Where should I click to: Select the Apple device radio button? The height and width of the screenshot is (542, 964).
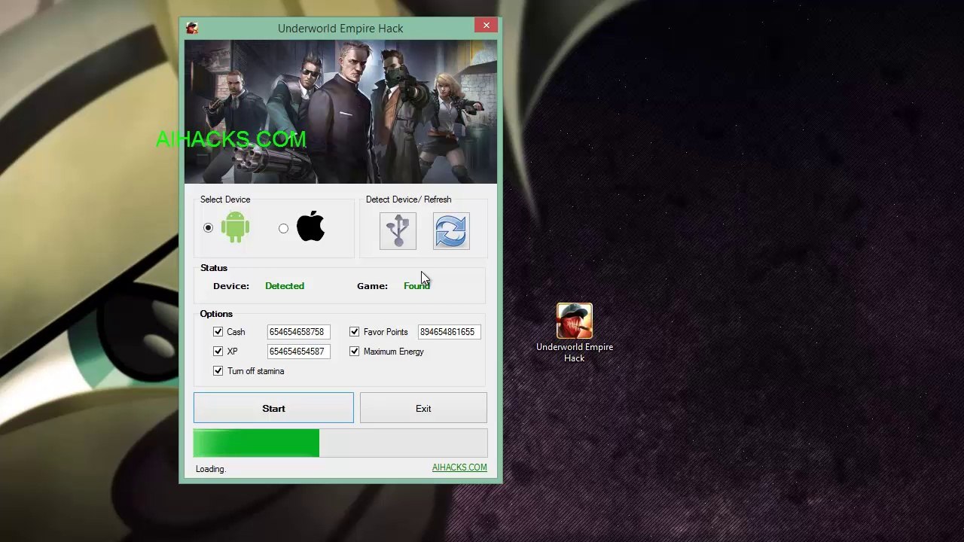[283, 228]
